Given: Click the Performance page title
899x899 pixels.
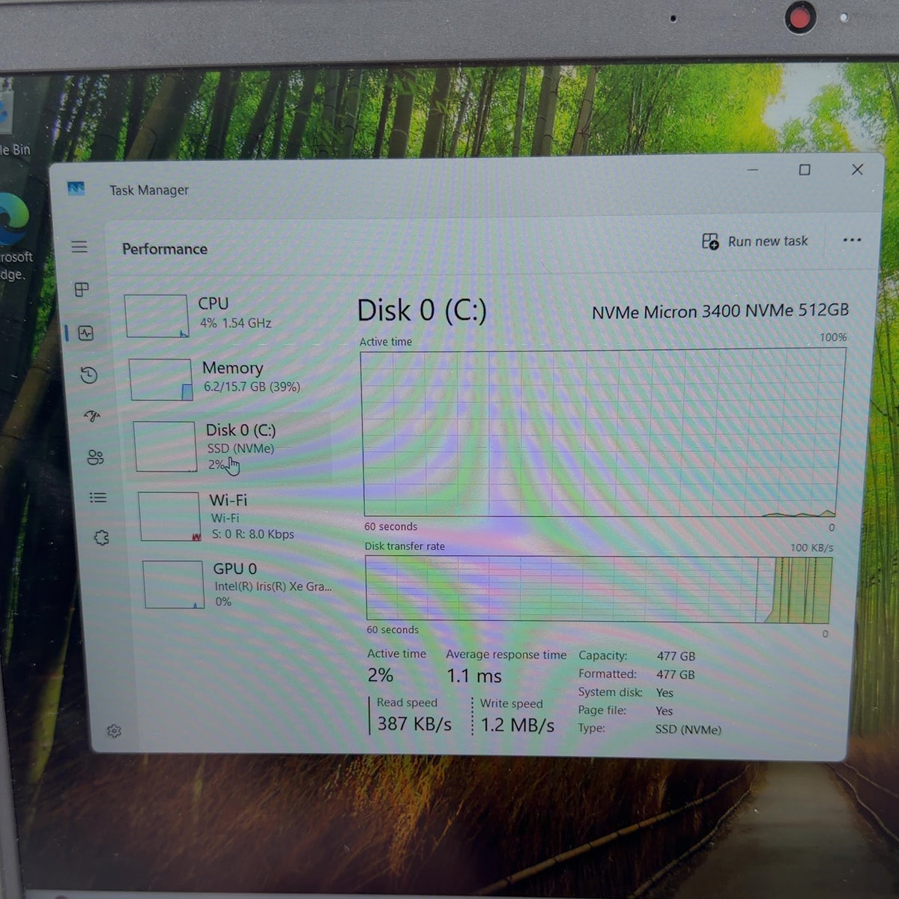Looking at the screenshot, I should pos(165,249).
